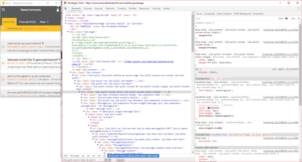This screenshot has height=162, width=302.
Task: Select #lia-body in the breadcrumb bar
Action: [75, 156]
